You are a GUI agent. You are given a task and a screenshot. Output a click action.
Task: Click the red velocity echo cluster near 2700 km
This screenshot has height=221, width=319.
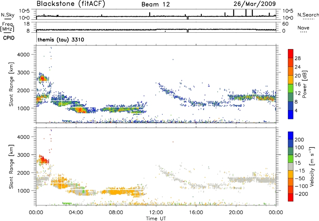pyautogui.click(x=43, y=160)
